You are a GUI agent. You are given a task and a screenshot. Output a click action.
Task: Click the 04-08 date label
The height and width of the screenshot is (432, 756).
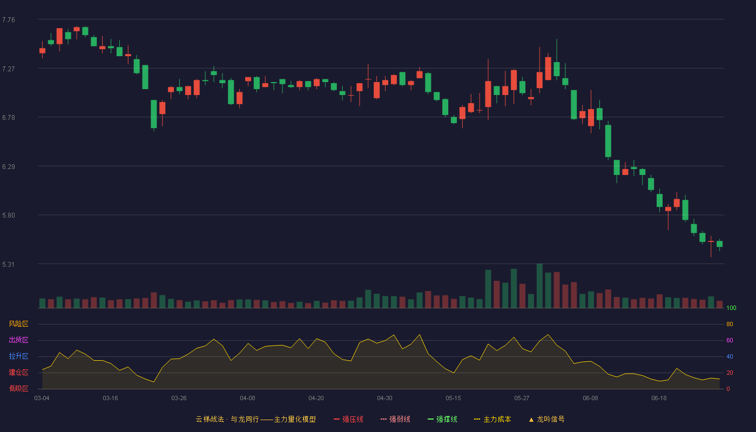247,398
